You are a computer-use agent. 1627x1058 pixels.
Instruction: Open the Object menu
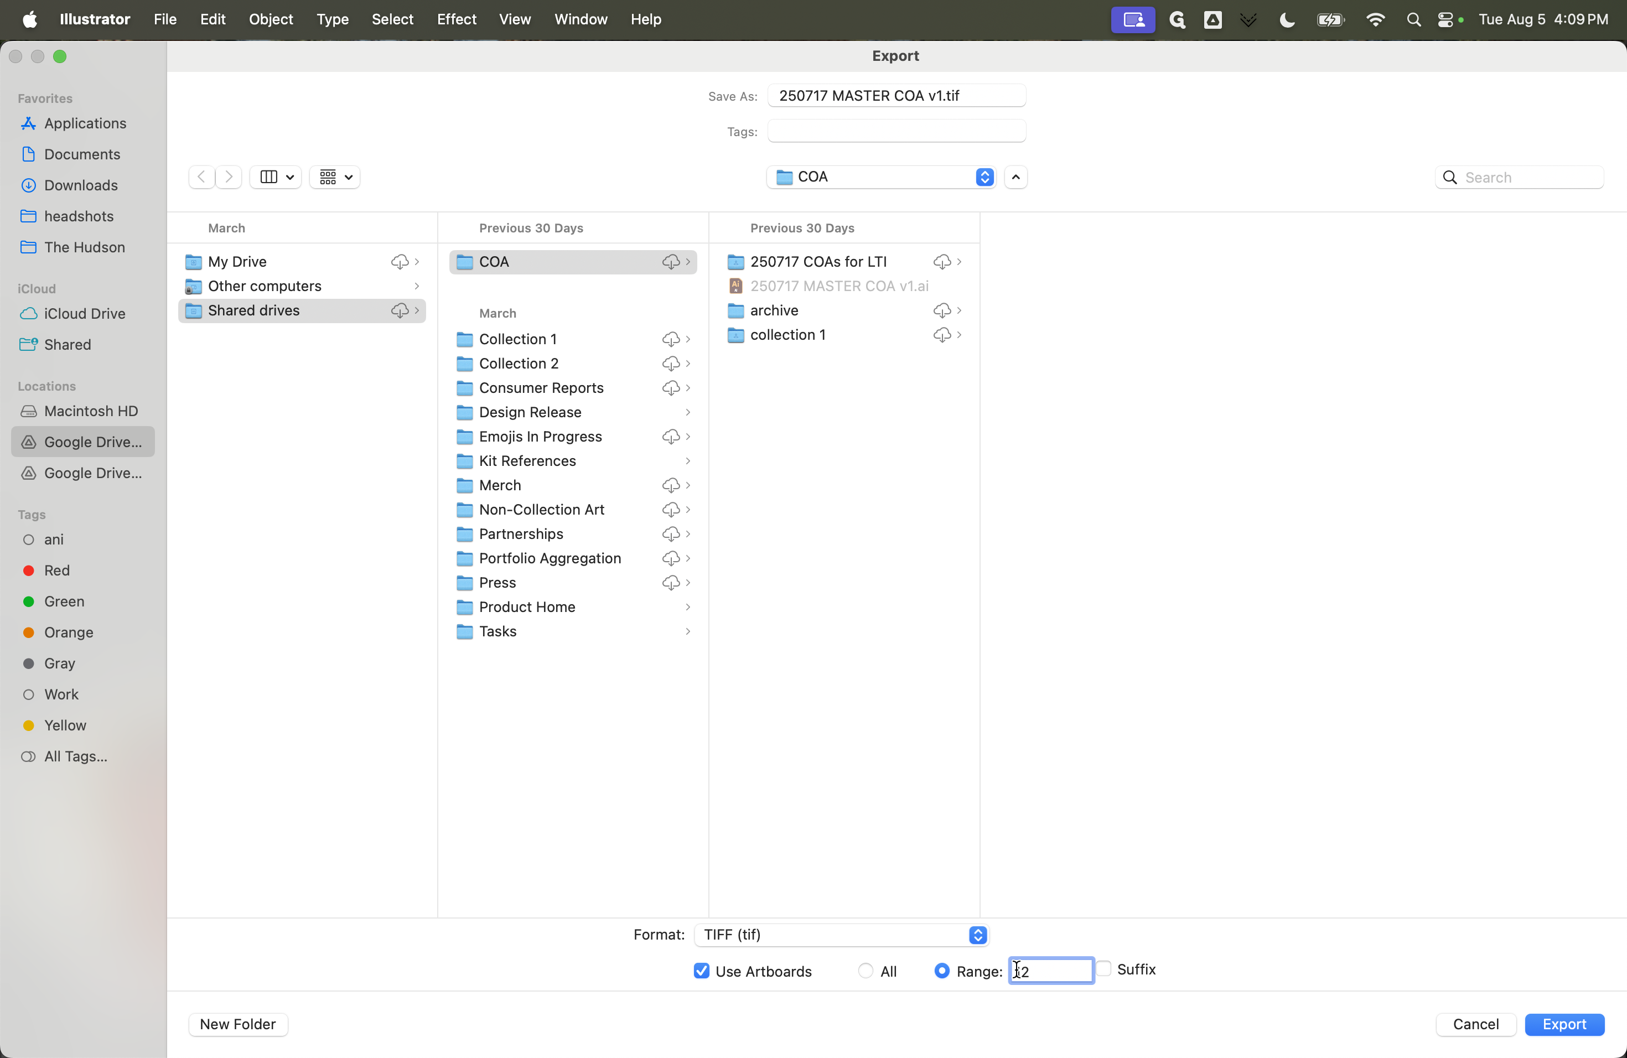click(x=271, y=20)
